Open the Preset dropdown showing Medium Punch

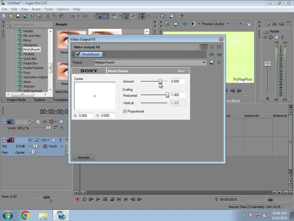pos(204,62)
